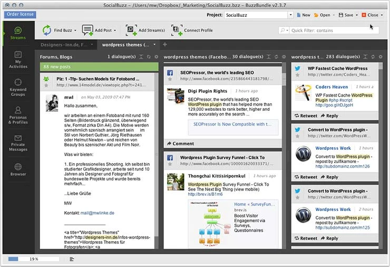Screen dimensions: 390x267
Task: Click Coders Heaven author name
Action: pos(331,87)
